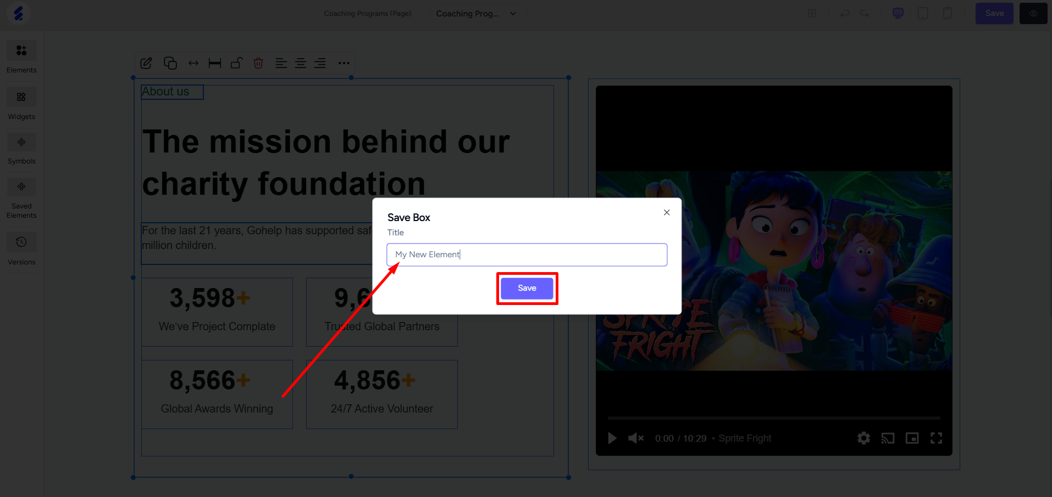Switch to mobile preview mode
This screenshot has width=1052, height=497.
tap(948, 13)
